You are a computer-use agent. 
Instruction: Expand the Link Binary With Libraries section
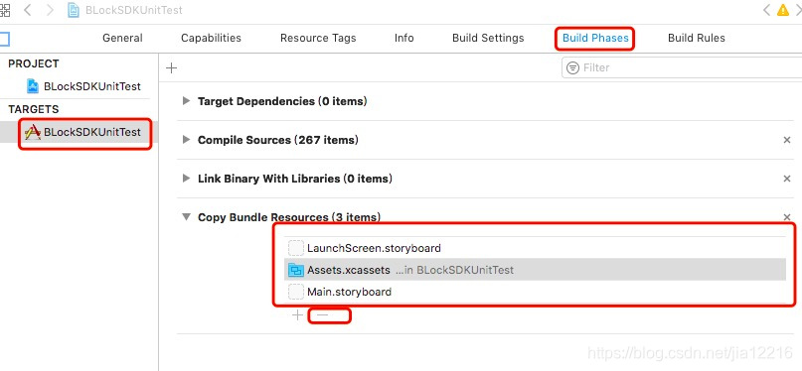point(186,179)
